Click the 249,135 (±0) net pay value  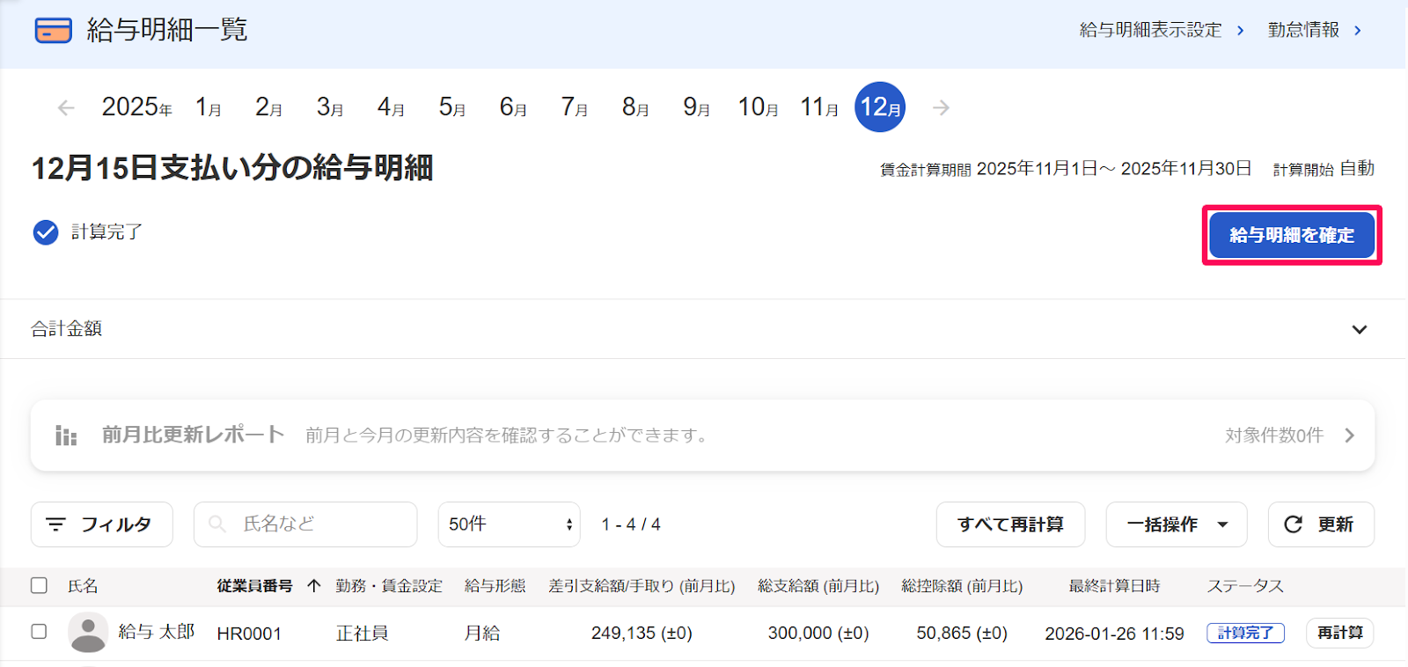(642, 634)
